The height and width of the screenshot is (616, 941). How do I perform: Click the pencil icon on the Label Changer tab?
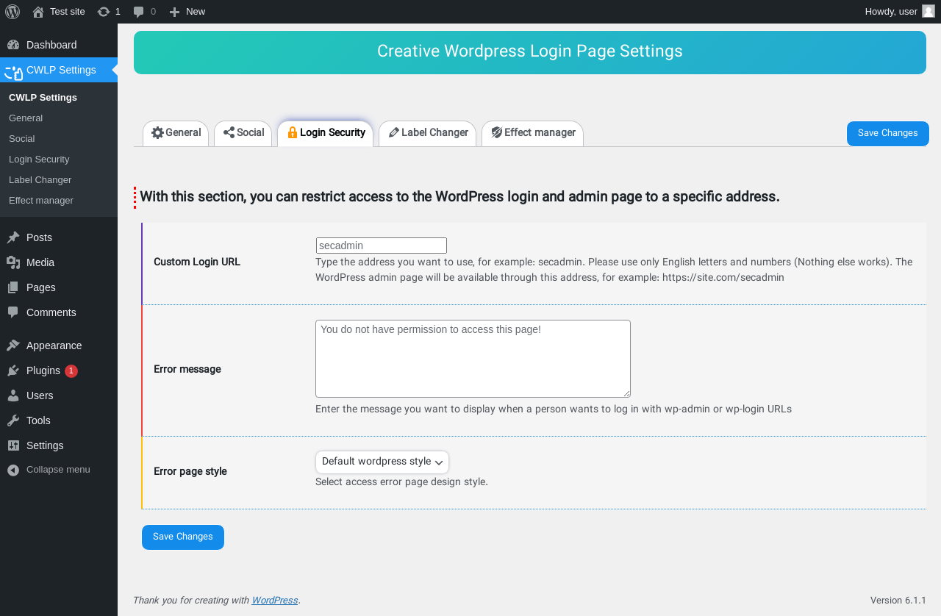(394, 132)
